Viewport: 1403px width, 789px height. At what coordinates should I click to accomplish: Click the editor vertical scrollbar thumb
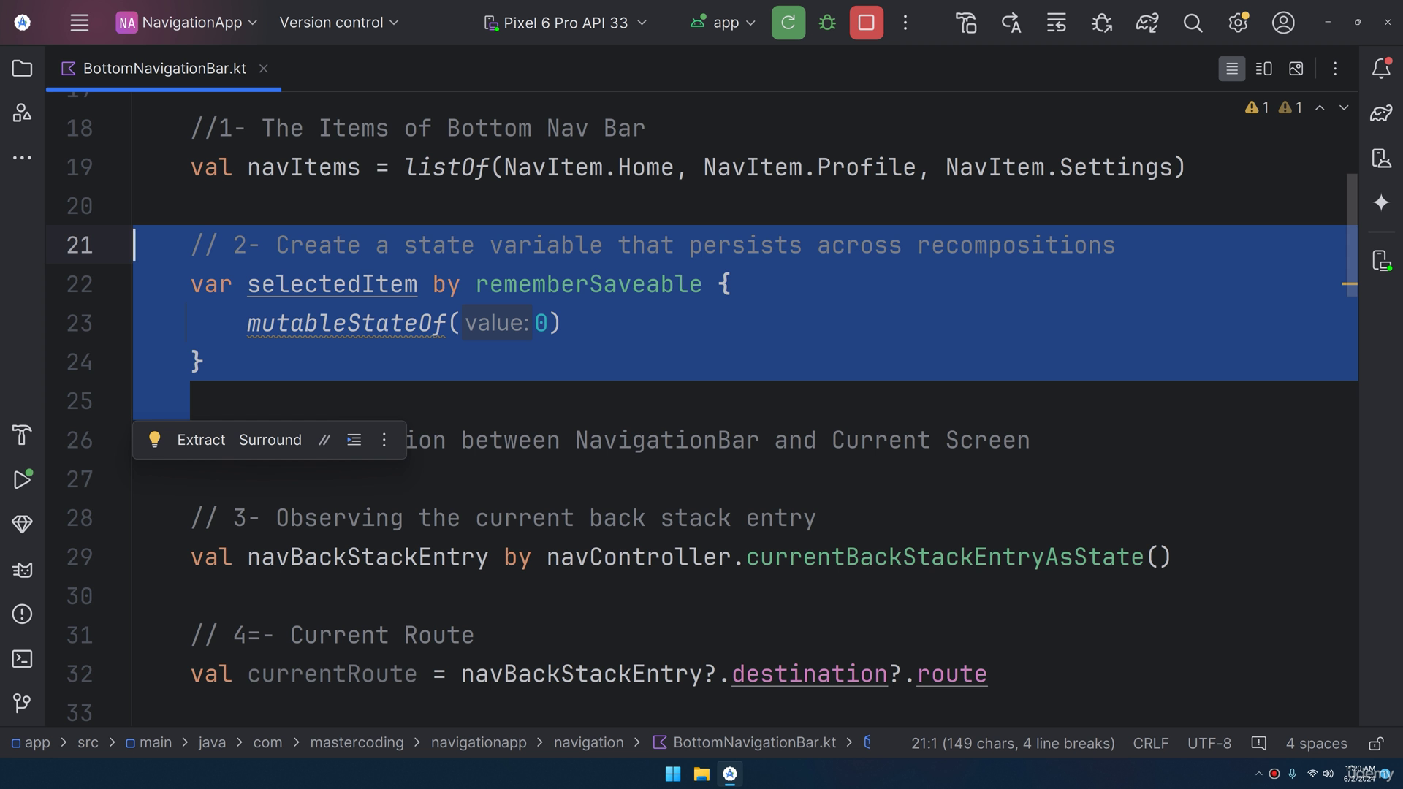point(1352,235)
